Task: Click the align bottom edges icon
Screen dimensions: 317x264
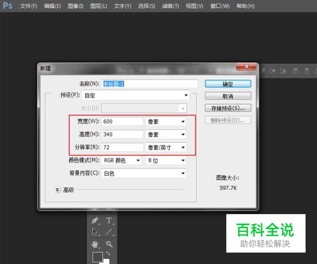Action: click(x=283, y=70)
